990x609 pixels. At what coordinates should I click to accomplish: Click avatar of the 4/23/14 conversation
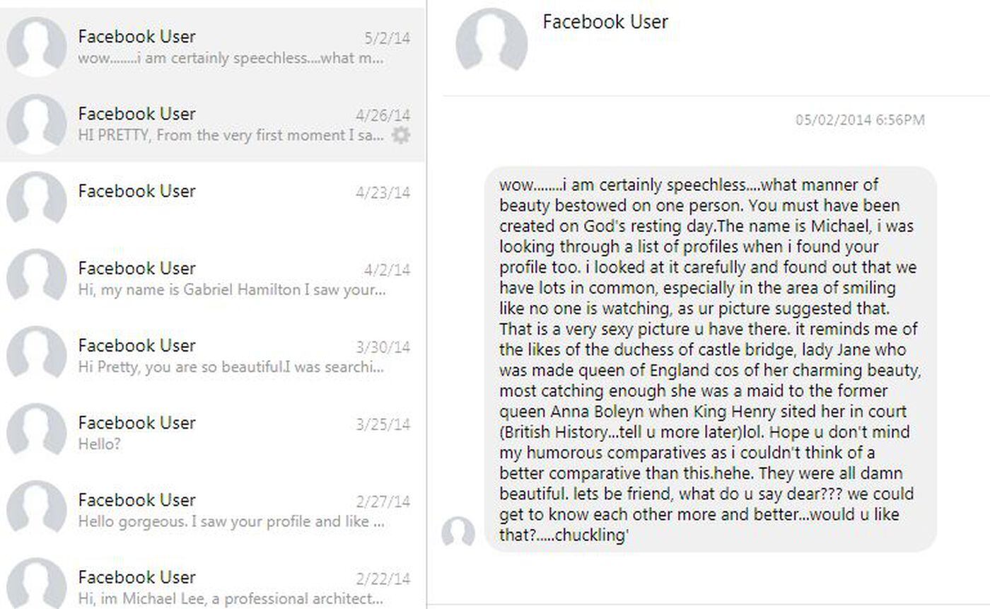37,201
